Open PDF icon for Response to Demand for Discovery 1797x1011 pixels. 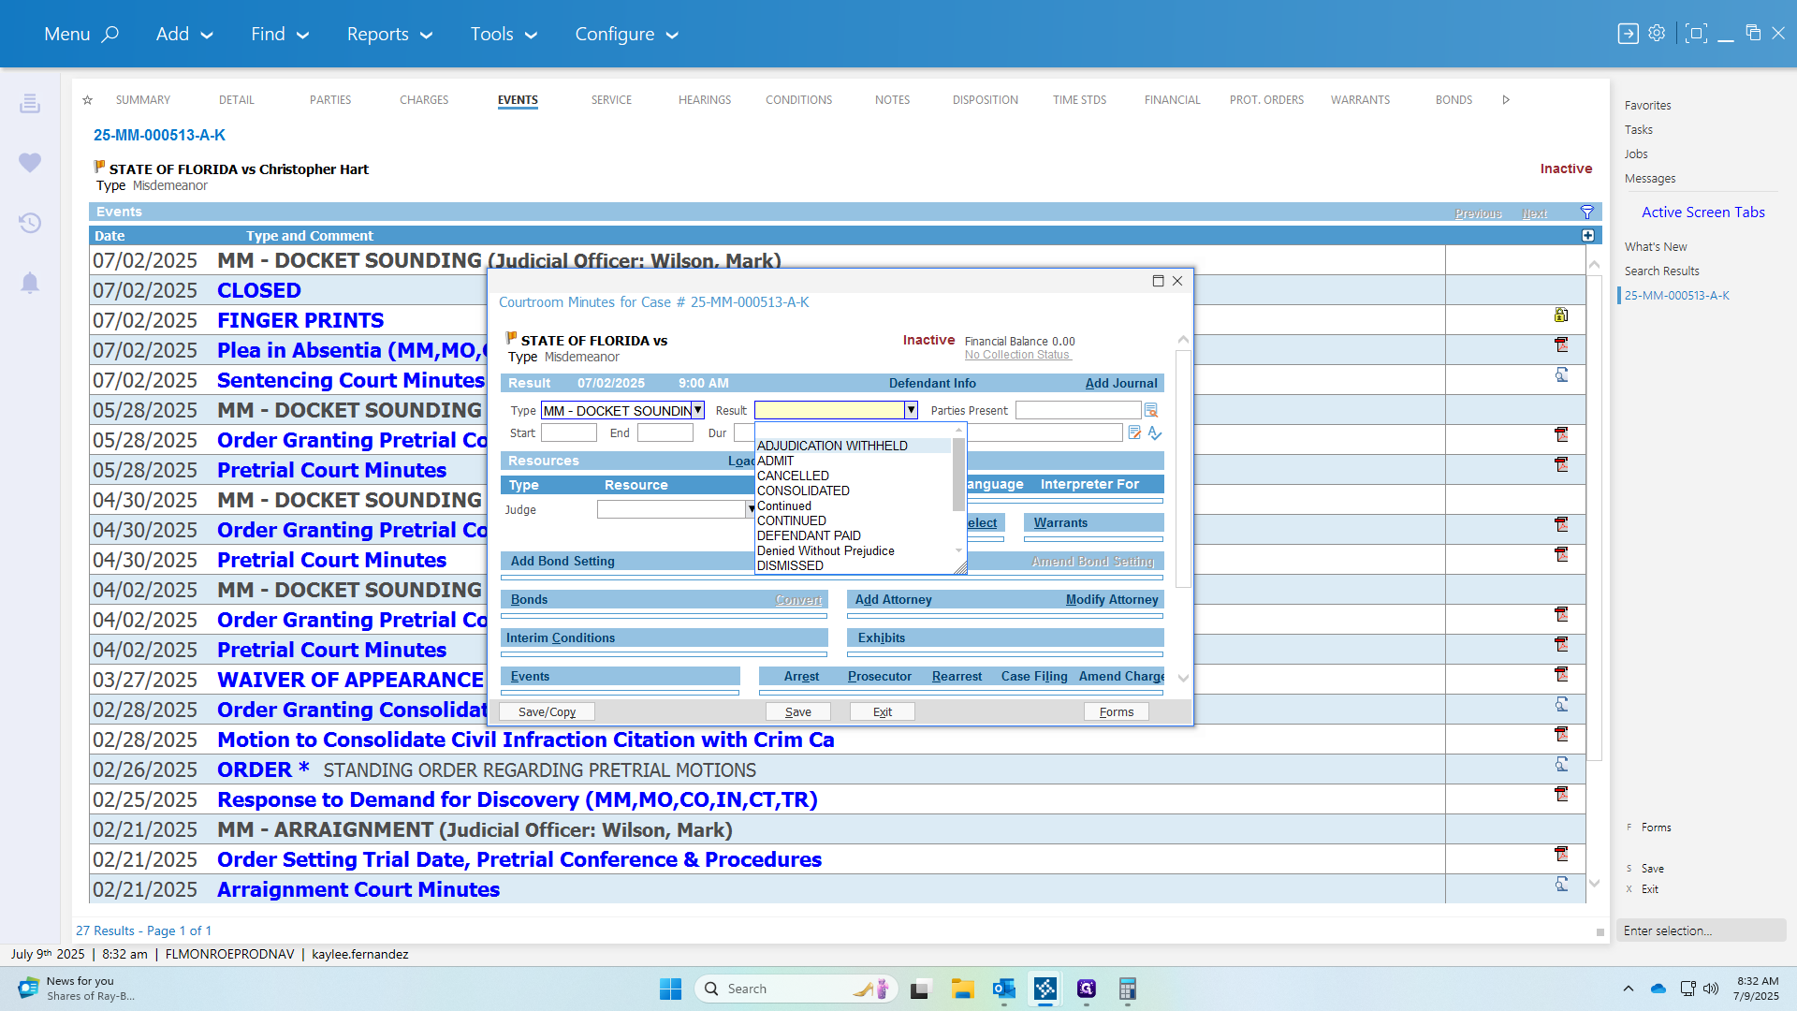[x=1561, y=795]
